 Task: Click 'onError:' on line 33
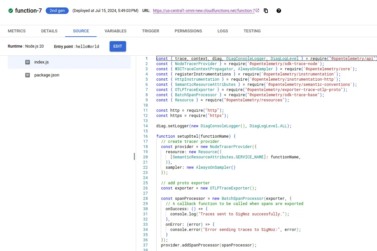tap(175, 224)
